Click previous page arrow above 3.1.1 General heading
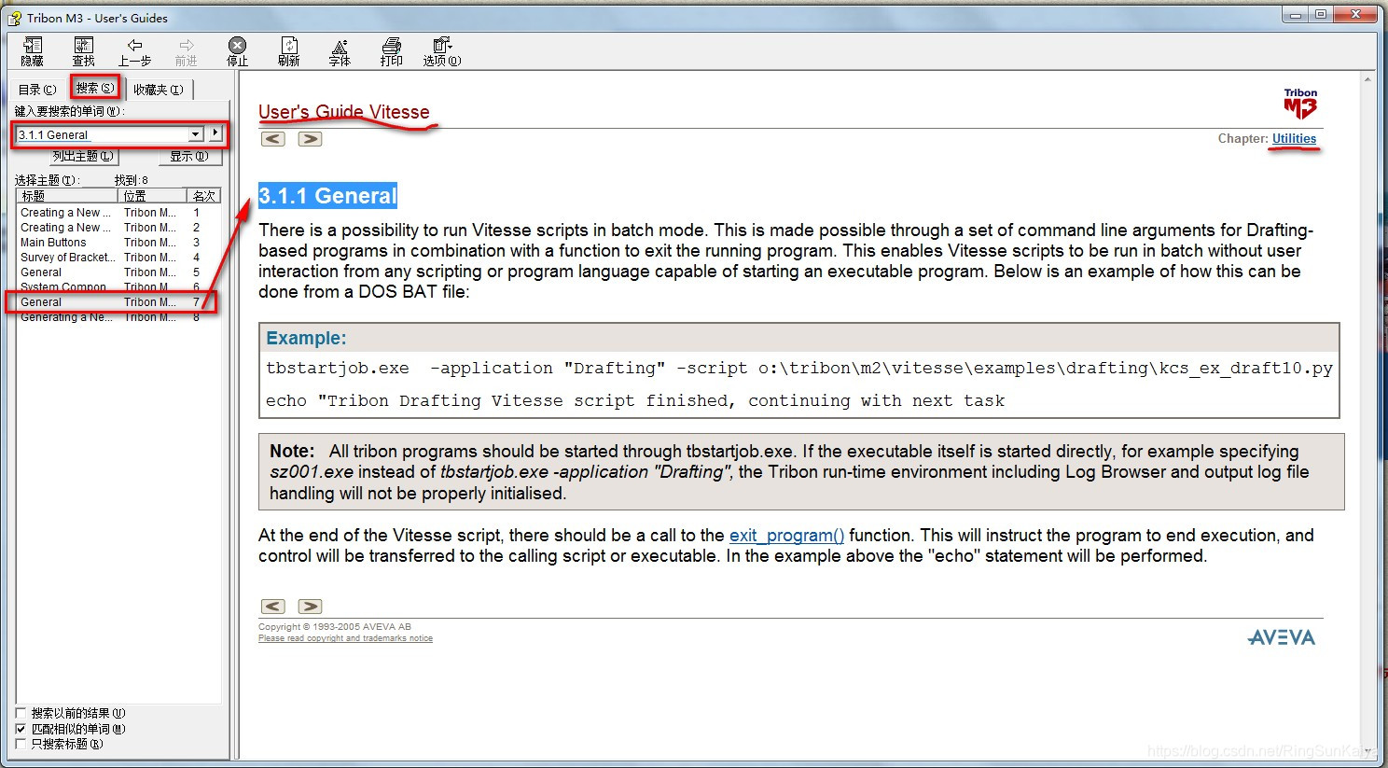Screen dimensions: 1388x768 pos(272,139)
